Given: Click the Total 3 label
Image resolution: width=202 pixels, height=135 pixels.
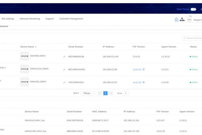Looking at the screenshot, I should (76, 93).
